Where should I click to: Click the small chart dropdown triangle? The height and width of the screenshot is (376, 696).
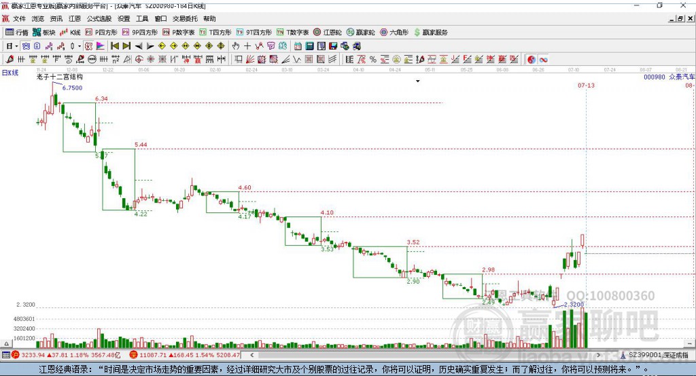(418, 81)
